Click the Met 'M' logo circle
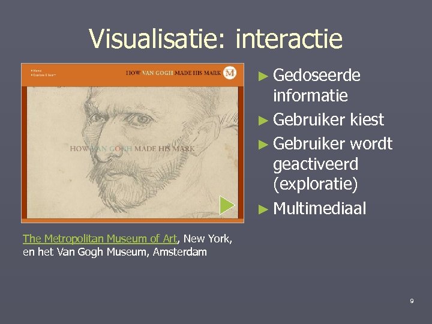 [230, 73]
